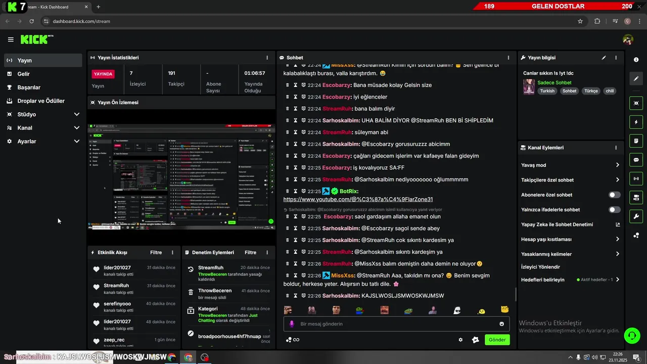This screenshot has width=647, height=364.
Task: Go to Gelir in the sidebar
Action: coord(43,74)
